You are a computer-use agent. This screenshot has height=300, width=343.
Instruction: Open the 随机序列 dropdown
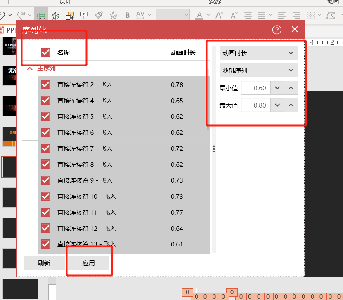pyautogui.click(x=258, y=70)
